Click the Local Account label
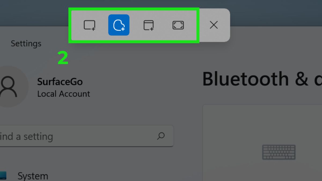The height and width of the screenshot is (181, 322). 64,94
